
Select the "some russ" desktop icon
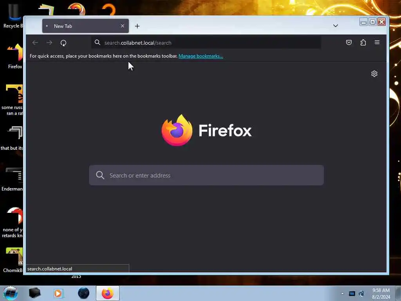click(x=12, y=100)
